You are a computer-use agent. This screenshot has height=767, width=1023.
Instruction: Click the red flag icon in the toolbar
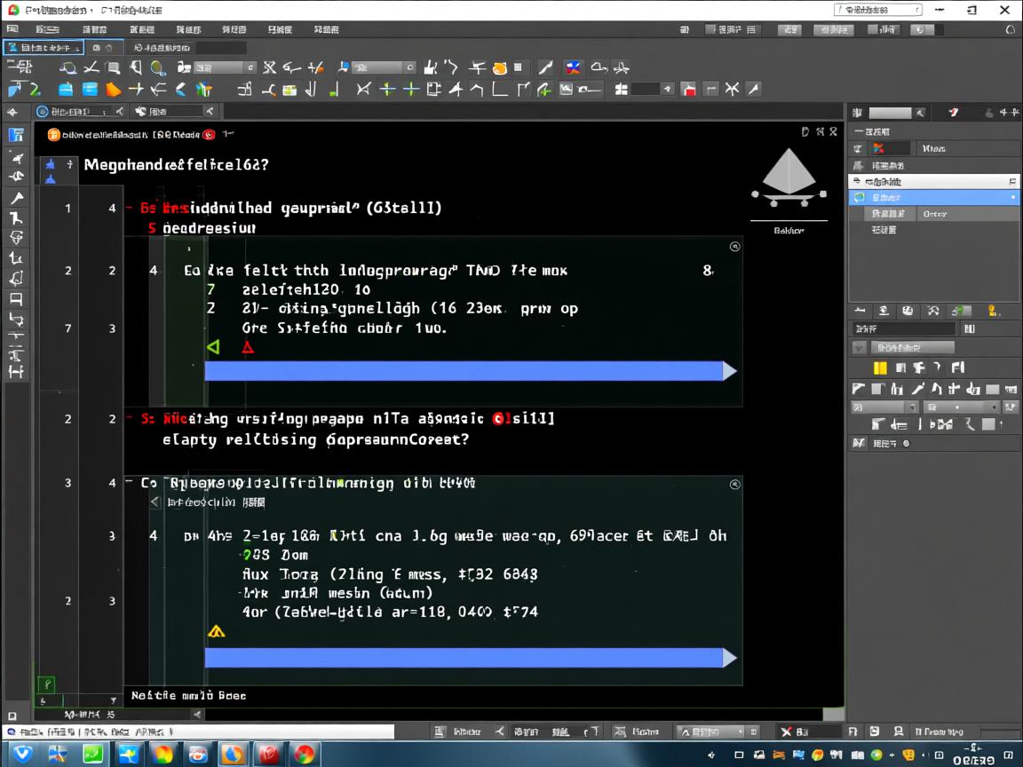point(689,90)
